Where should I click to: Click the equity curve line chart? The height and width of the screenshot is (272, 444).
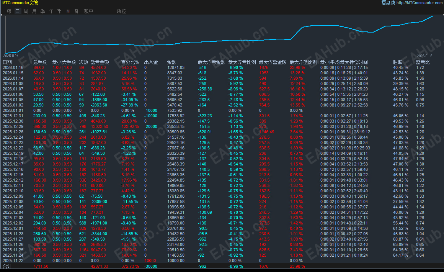point(219,34)
